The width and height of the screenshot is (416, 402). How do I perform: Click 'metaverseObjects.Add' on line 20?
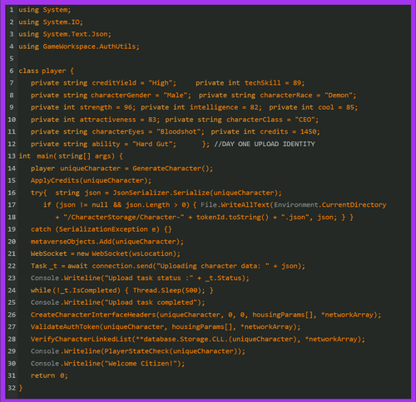tap(71, 242)
